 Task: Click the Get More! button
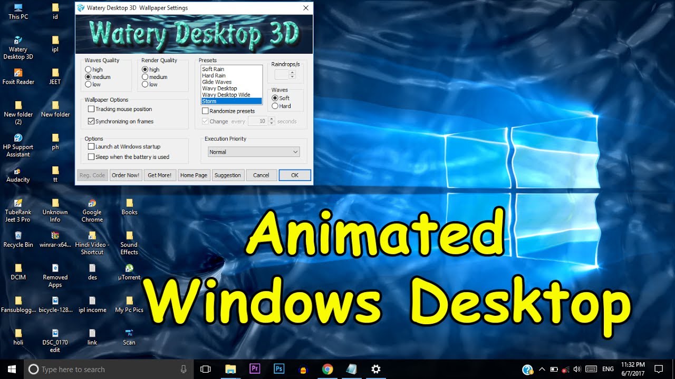point(160,175)
